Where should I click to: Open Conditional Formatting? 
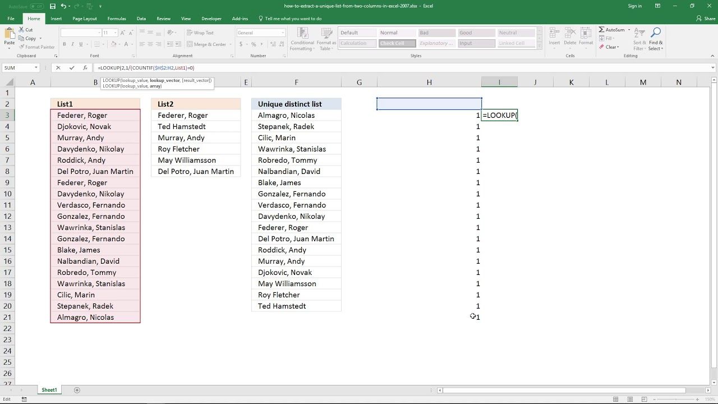(x=302, y=39)
